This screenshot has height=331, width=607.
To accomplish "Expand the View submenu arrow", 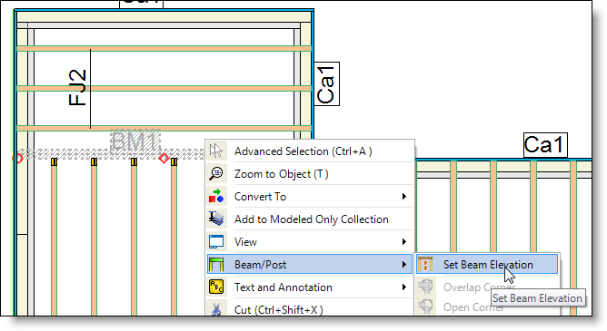I will pyautogui.click(x=404, y=242).
